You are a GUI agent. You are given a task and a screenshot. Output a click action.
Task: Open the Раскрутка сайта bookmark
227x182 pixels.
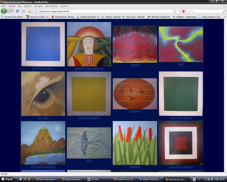point(38,17)
